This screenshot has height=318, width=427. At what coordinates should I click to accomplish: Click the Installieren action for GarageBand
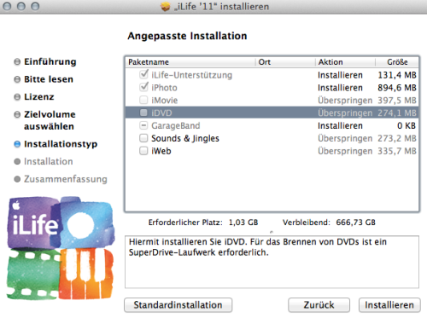click(x=340, y=125)
